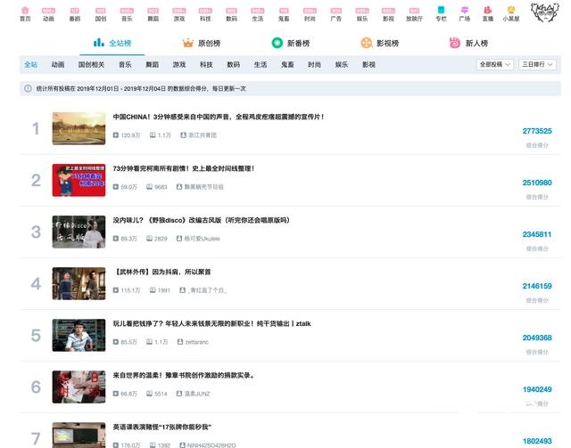571x448 pixels.
Task: Click the thumbnail of the rank 2 video
Action: pyautogui.click(x=79, y=180)
